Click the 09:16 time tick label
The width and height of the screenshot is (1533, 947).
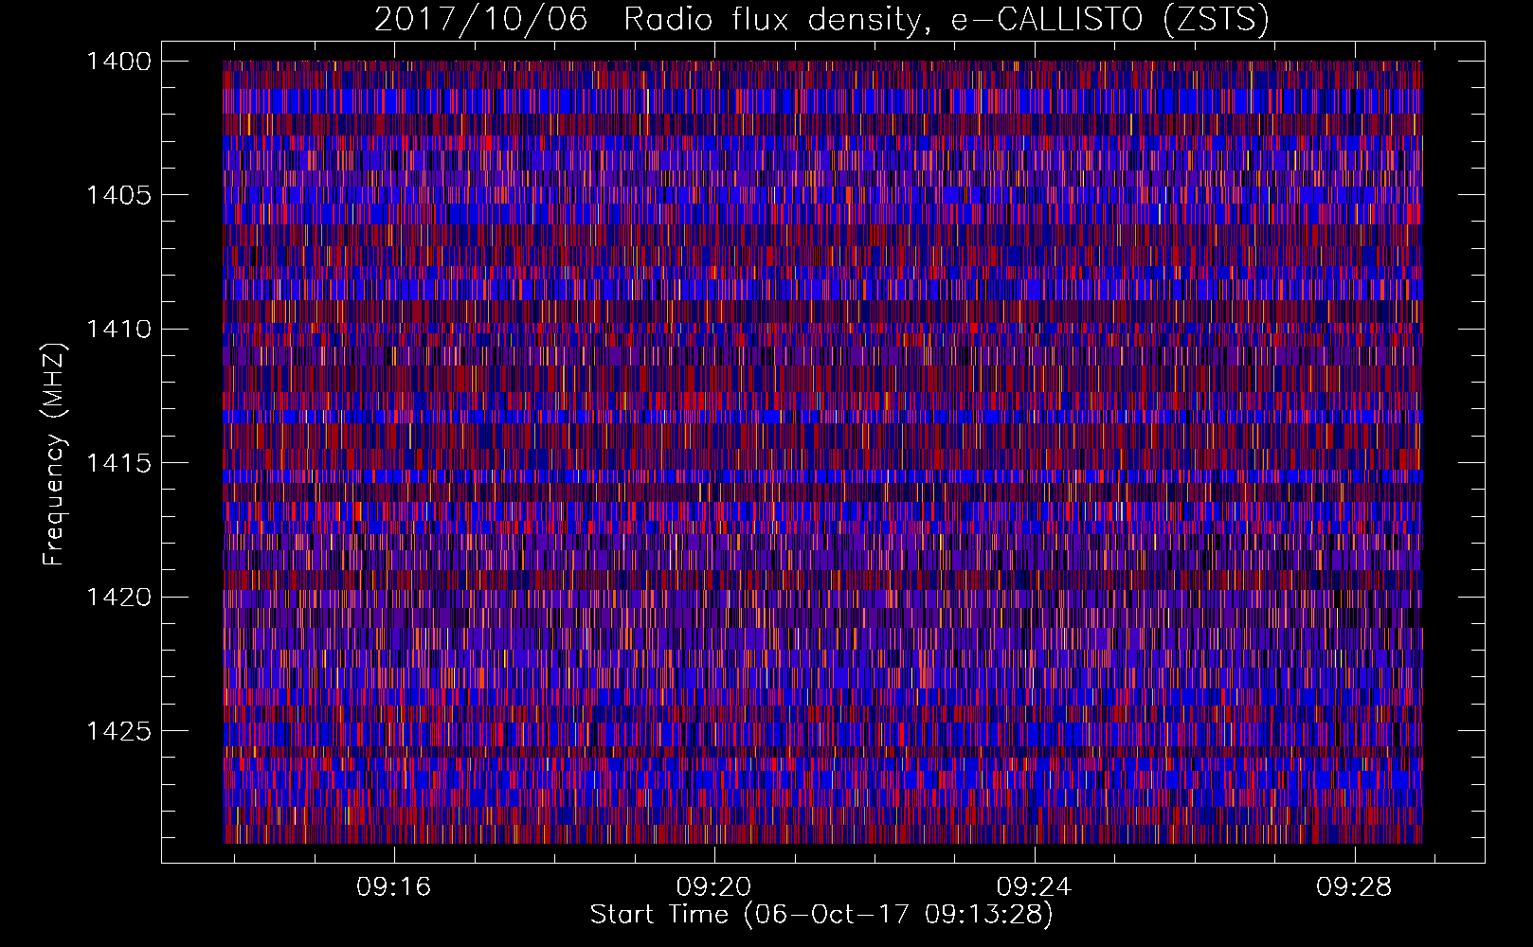tap(393, 886)
